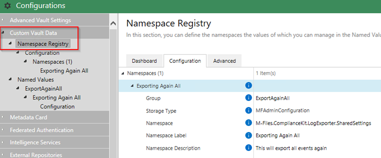381x158 pixels.
Task: Expand Advanced Vault Settings section arrow
Action: pos(3,20)
